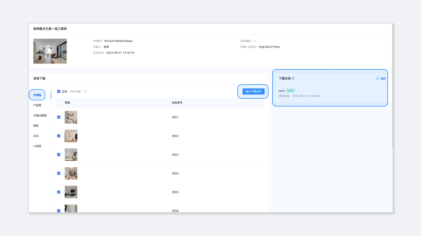Click the 生成时间 value 2023-06-01 13:16:18
Screen dimensions: 421x236
[x=120, y=53]
